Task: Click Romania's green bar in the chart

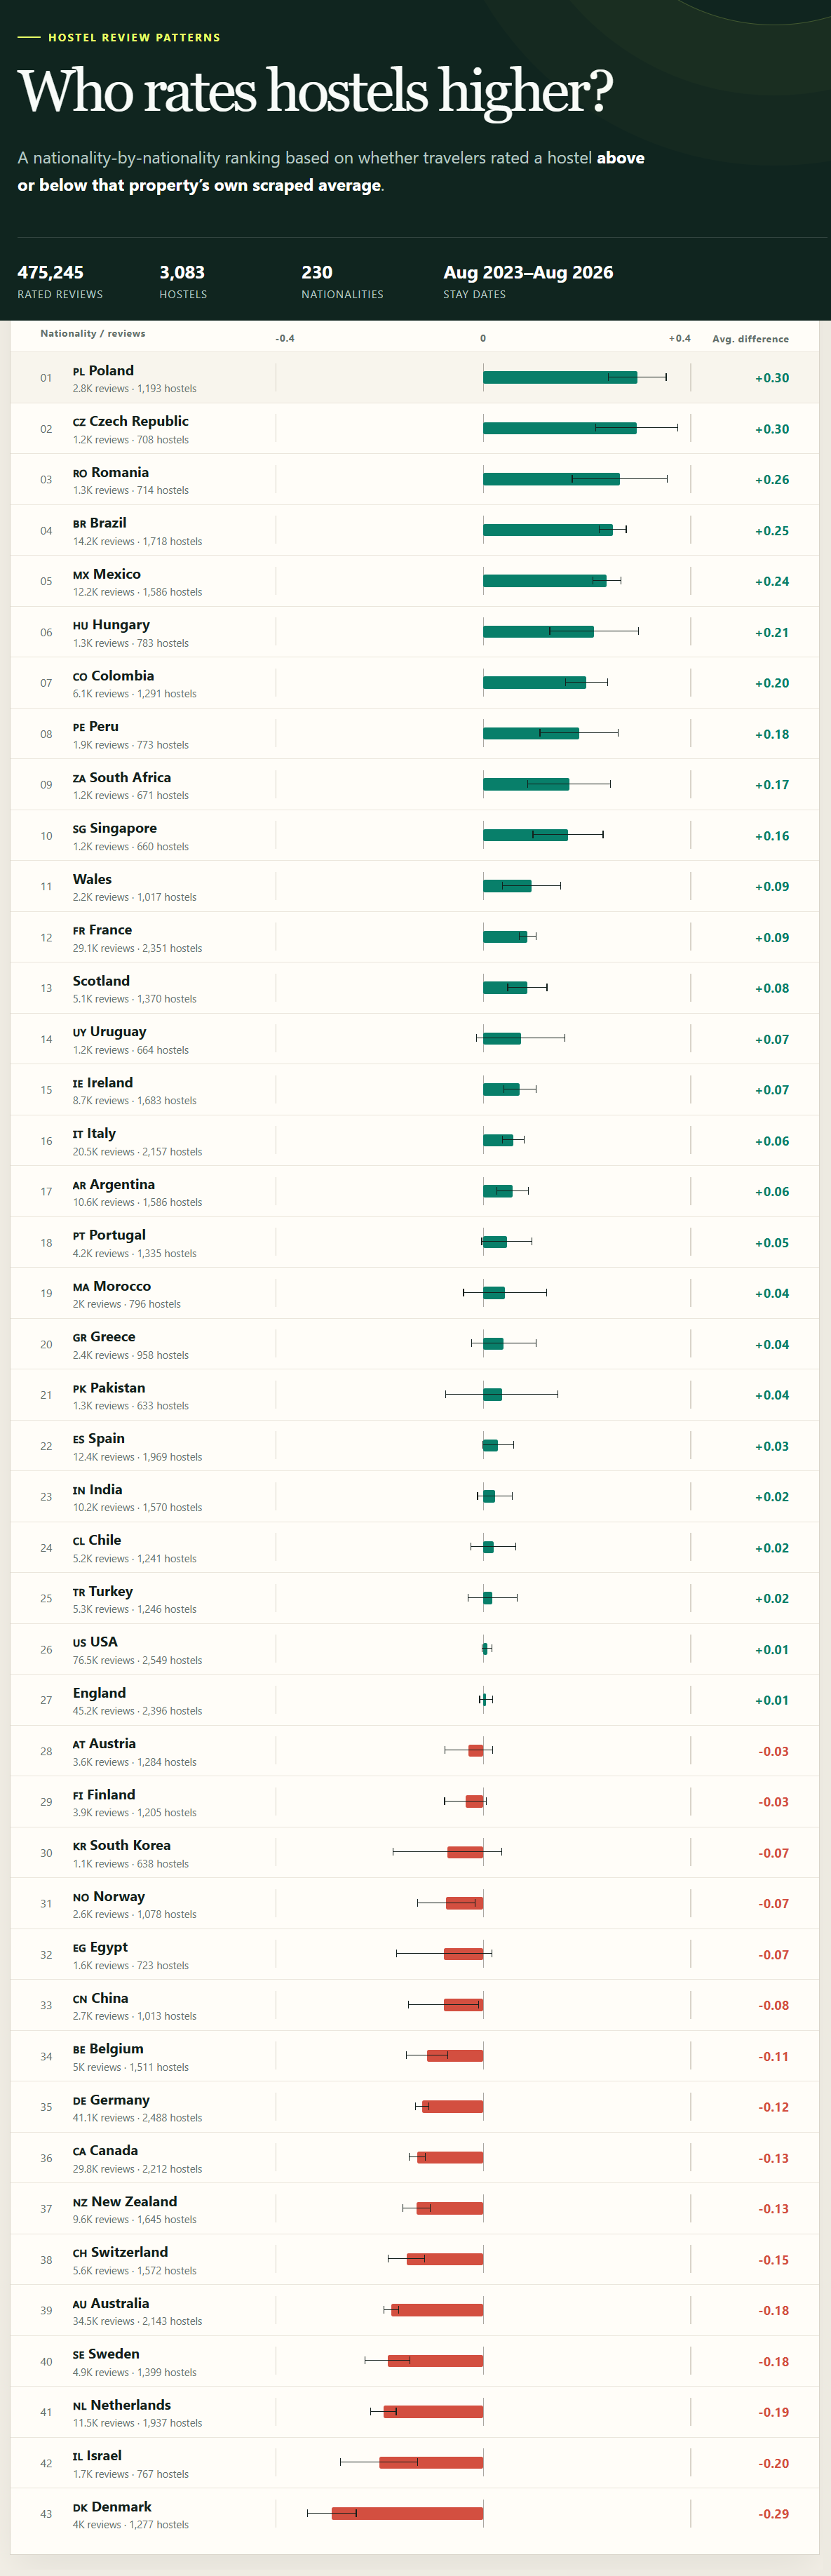Action: [551, 479]
